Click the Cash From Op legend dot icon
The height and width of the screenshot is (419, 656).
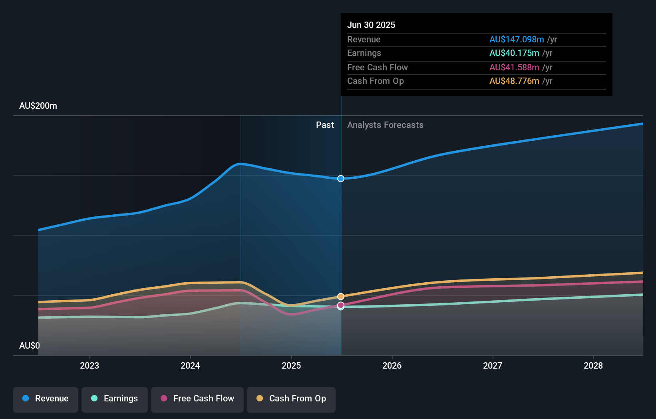259,399
